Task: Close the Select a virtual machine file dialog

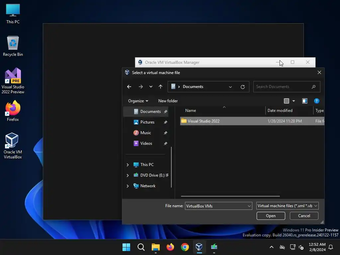Action: (319, 72)
